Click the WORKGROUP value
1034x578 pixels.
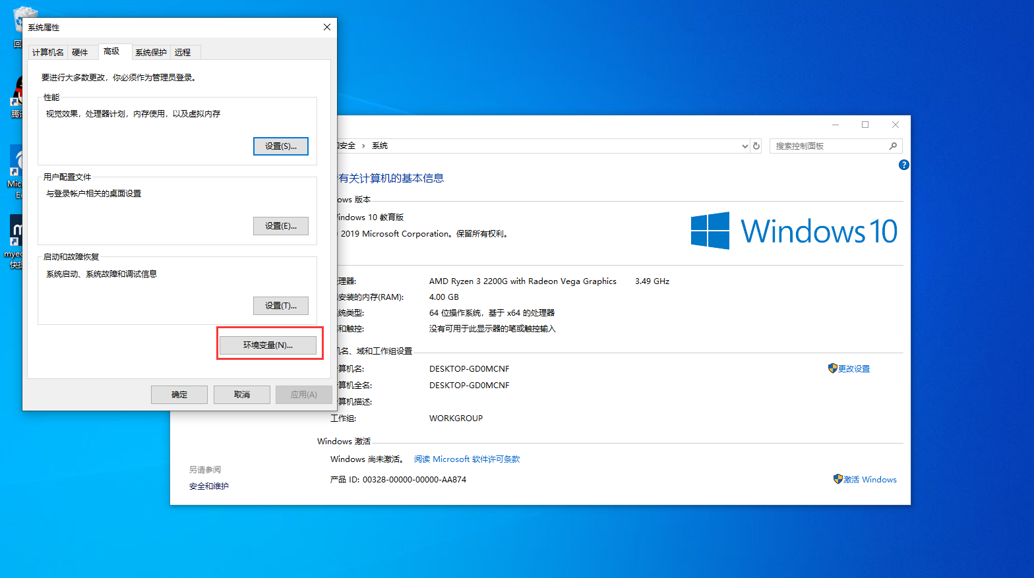click(456, 419)
